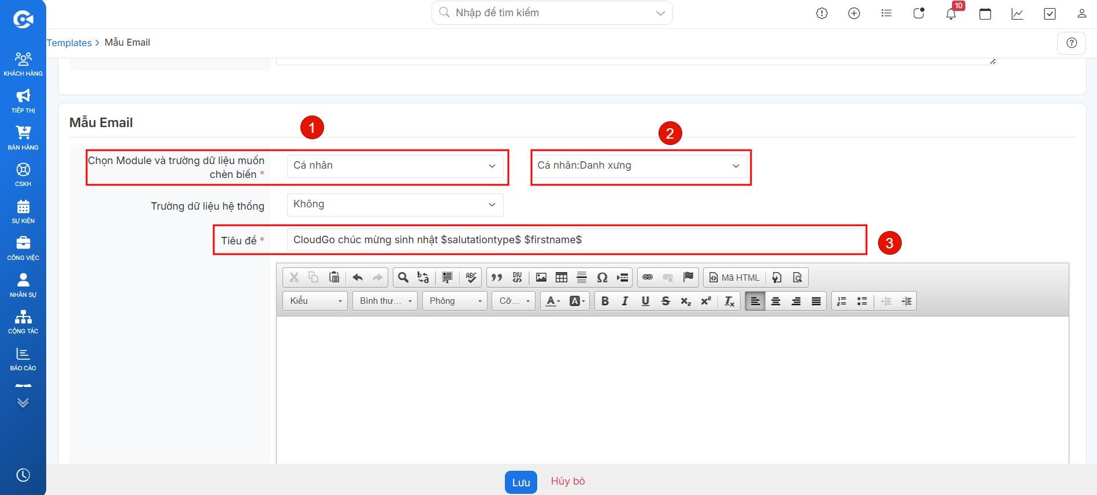The height and width of the screenshot is (495, 1097).
Task: Open the Bình thường format dropdown
Action: [x=385, y=301]
